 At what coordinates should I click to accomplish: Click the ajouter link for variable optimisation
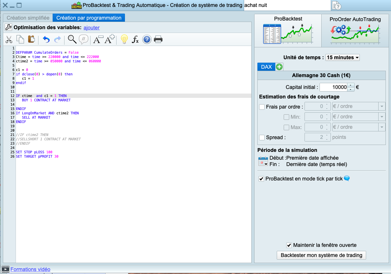[x=92, y=28]
